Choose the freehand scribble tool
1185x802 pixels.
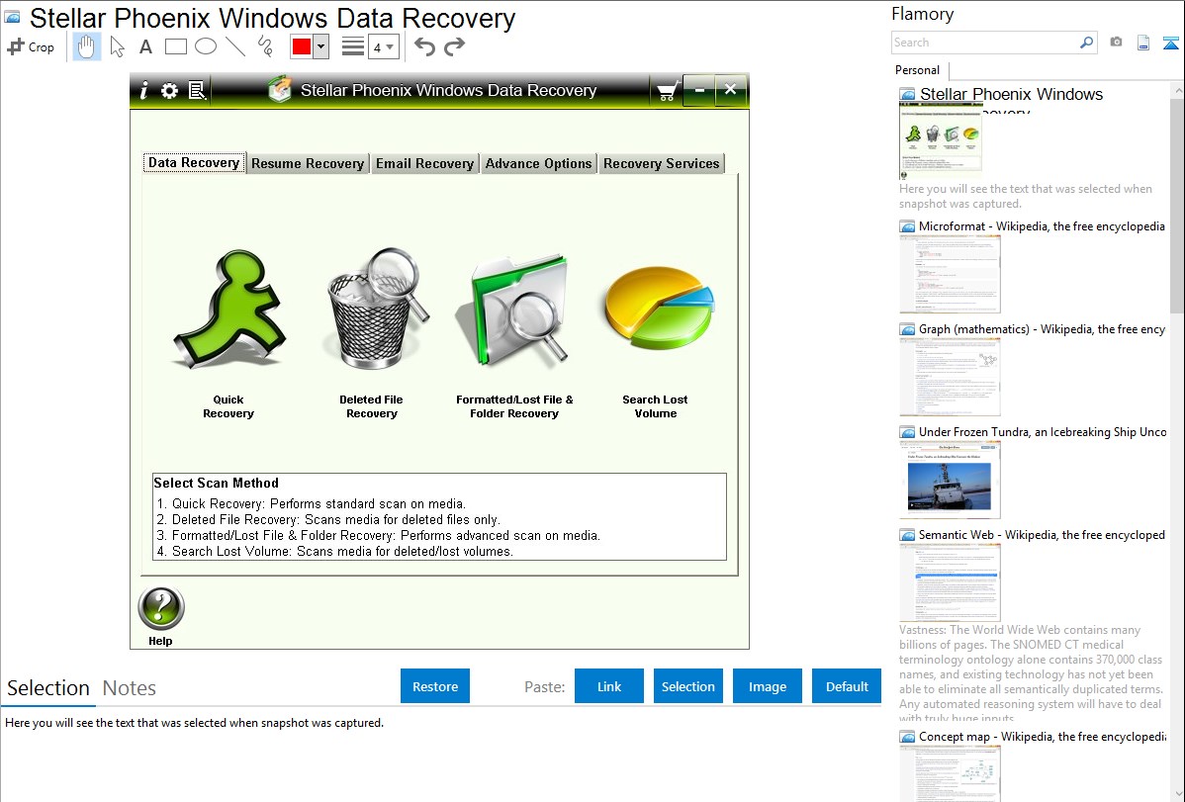[x=265, y=46]
